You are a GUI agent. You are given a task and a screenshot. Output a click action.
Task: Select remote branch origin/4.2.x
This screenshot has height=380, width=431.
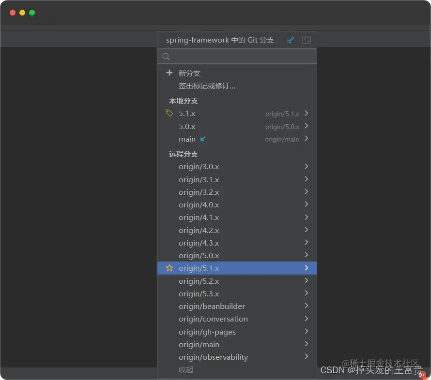pos(199,231)
